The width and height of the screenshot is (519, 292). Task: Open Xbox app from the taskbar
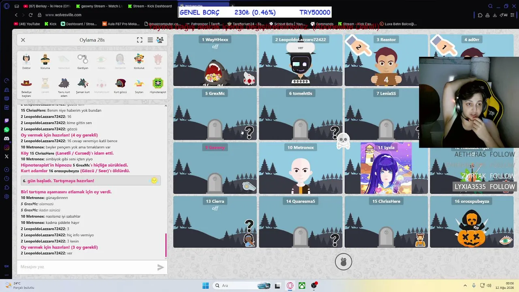coord(302,286)
